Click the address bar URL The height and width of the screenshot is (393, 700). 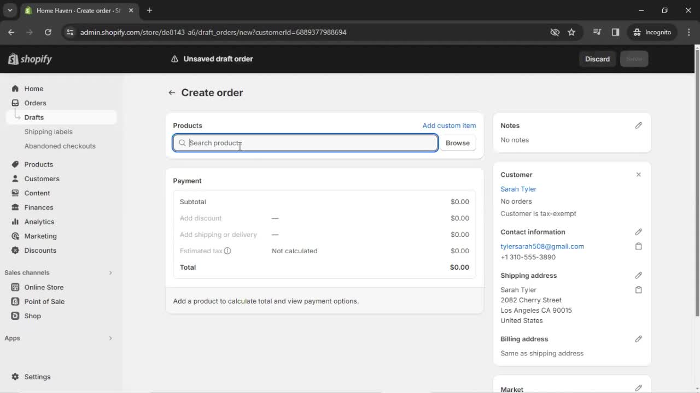pyautogui.click(x=213, y=32)
